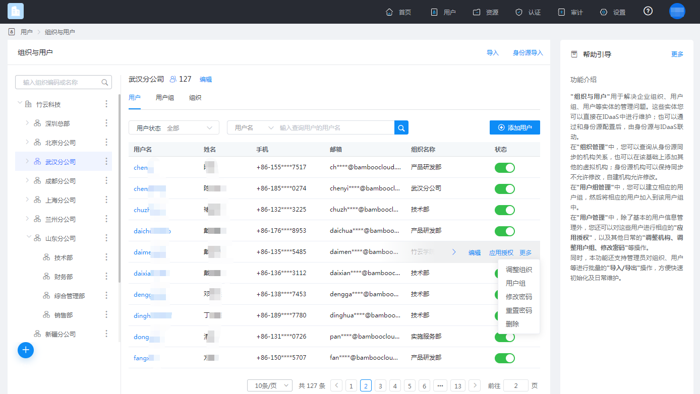The width and height of the screenshot is (700, 394).
Task: Open the three-dot menu for 综合管理部
Action: [106, 296]
